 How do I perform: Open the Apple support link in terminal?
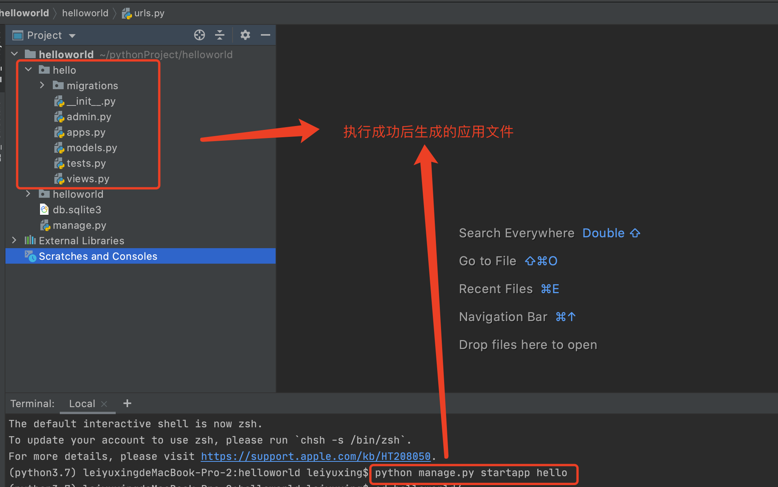pyautogui.click(x=315, y=456)
